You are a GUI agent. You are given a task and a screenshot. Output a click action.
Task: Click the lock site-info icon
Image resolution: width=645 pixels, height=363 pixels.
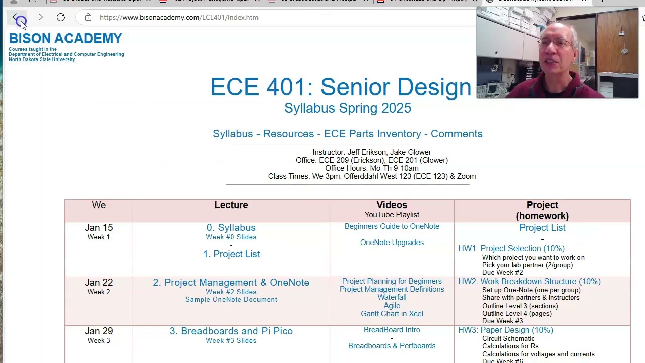(88, 17)
